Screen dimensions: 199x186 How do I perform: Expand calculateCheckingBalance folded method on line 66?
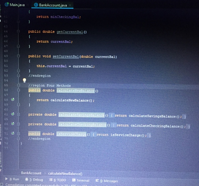tap(18, 124)
